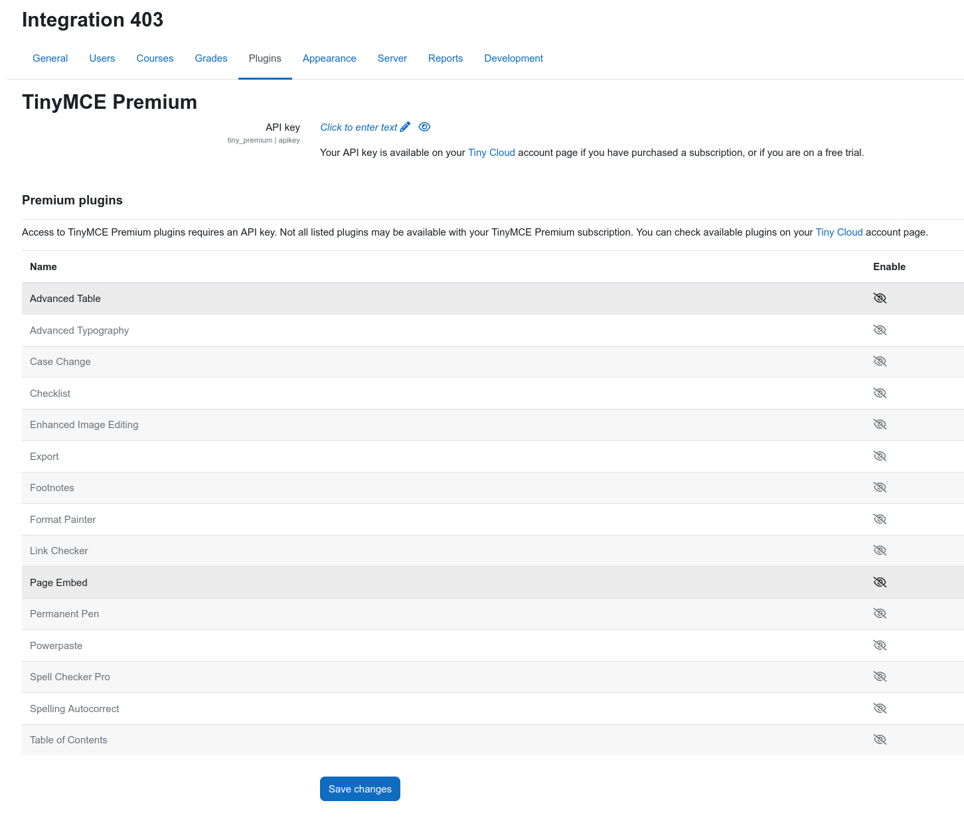
Task: Reveal the API key with the eye icon
Action: tap(424, 127)
